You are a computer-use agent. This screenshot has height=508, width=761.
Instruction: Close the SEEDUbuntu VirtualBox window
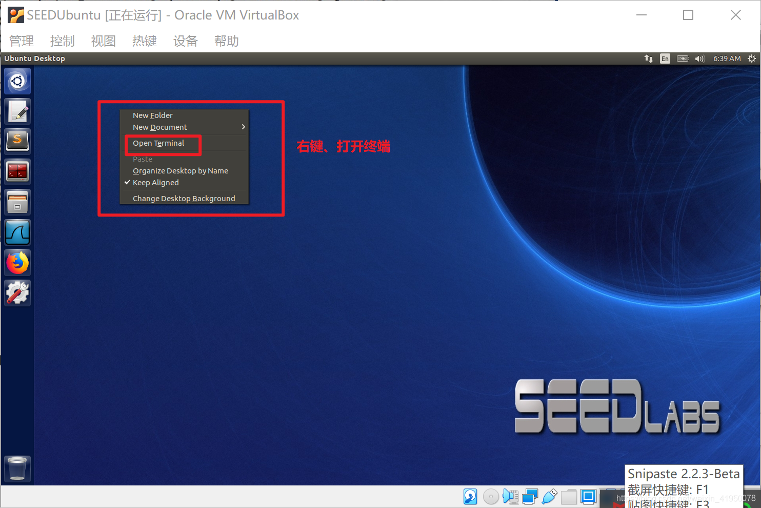pyautogui.click(x=736, y=15)
